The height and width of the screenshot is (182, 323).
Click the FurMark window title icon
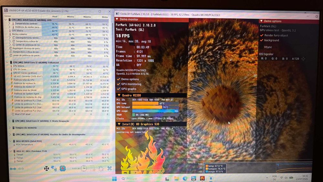118,14
